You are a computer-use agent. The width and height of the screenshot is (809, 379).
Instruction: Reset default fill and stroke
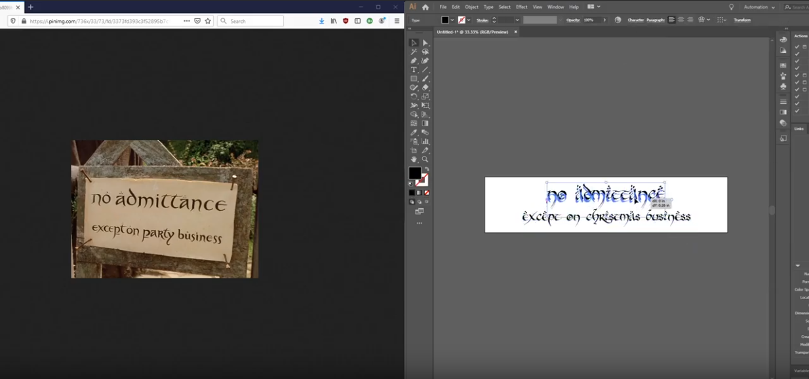(411, 184)
